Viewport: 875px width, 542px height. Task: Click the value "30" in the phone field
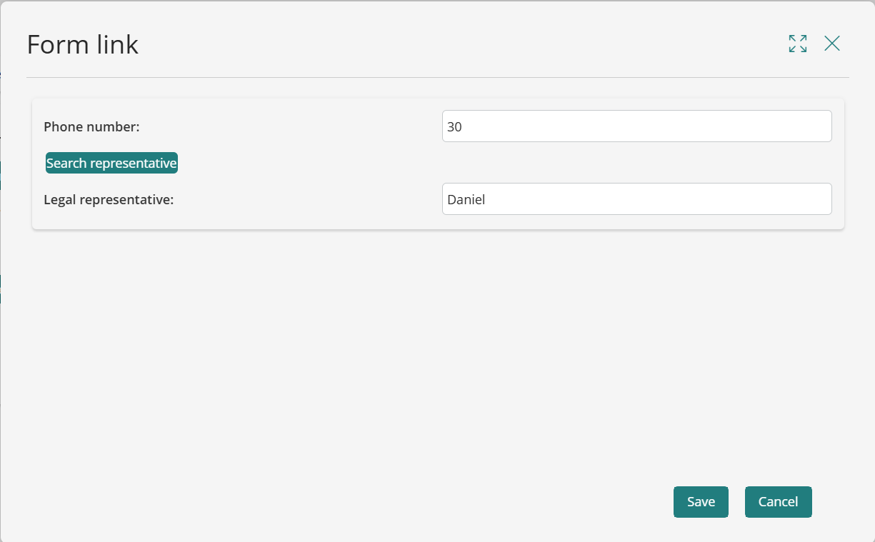pos(455,127)
